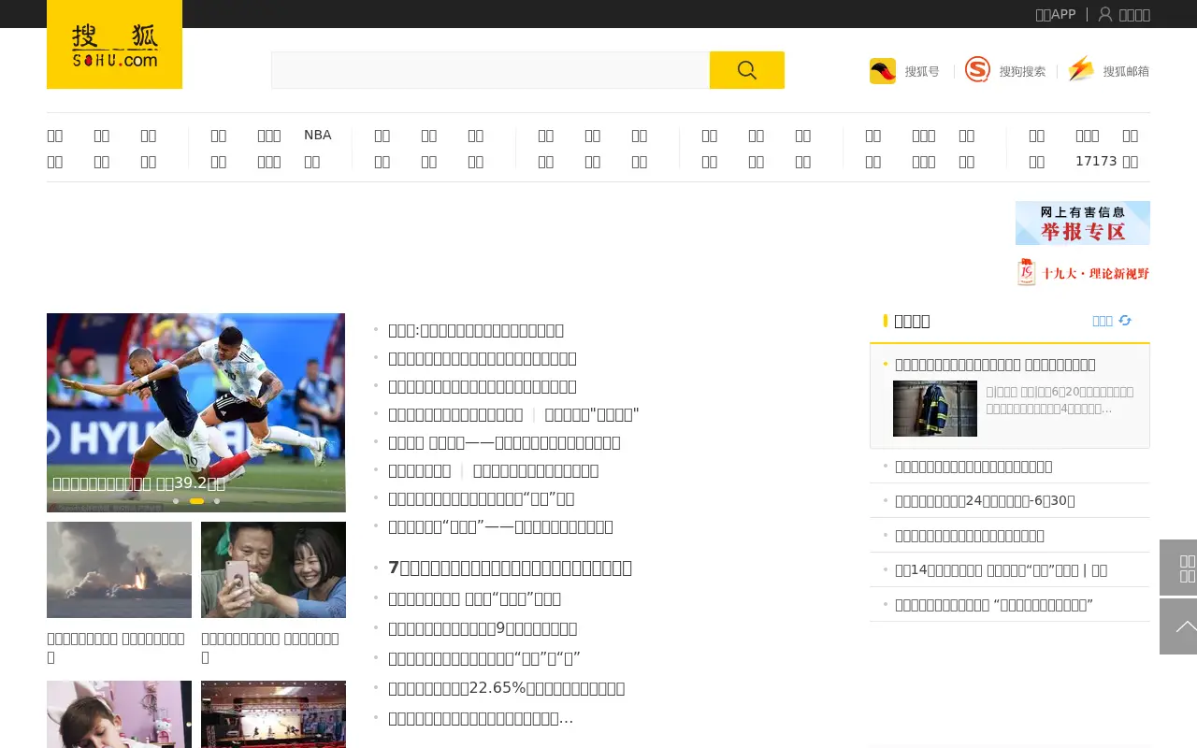Select the last carousel indicator dot
Image resolution: width=1197 pixels, height=748 pixels.
[x=217, y=501]
